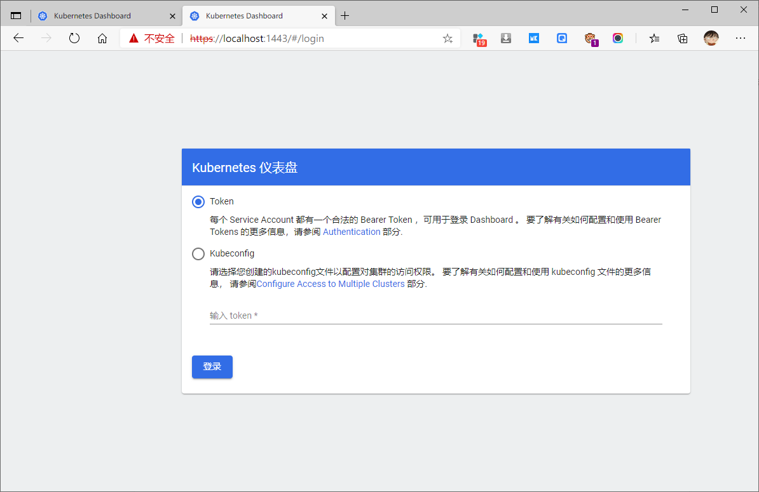
Task: Focus the 输入 token input field
Action: click(x=435, y=316)
